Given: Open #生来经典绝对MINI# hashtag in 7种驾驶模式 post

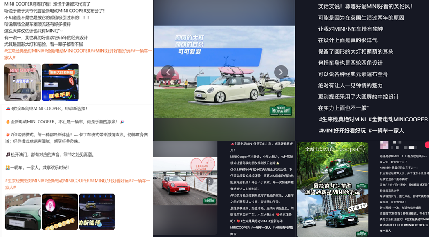Looking at the screenshot, I should click(25, 181).
